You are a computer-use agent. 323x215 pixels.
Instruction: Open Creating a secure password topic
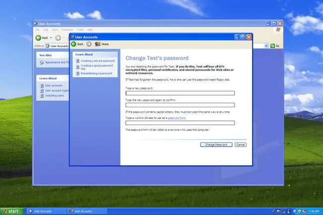[x=97, y=61]
